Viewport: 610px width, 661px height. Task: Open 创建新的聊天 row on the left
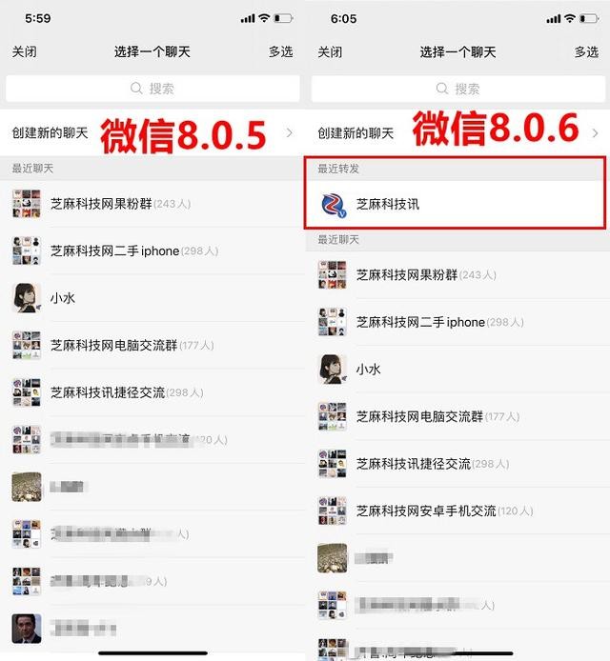coord(152,132)
